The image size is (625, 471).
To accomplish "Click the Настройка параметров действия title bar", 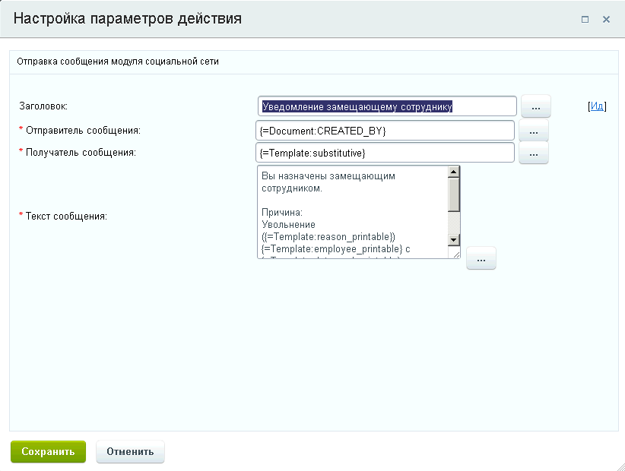I will 228,19.
